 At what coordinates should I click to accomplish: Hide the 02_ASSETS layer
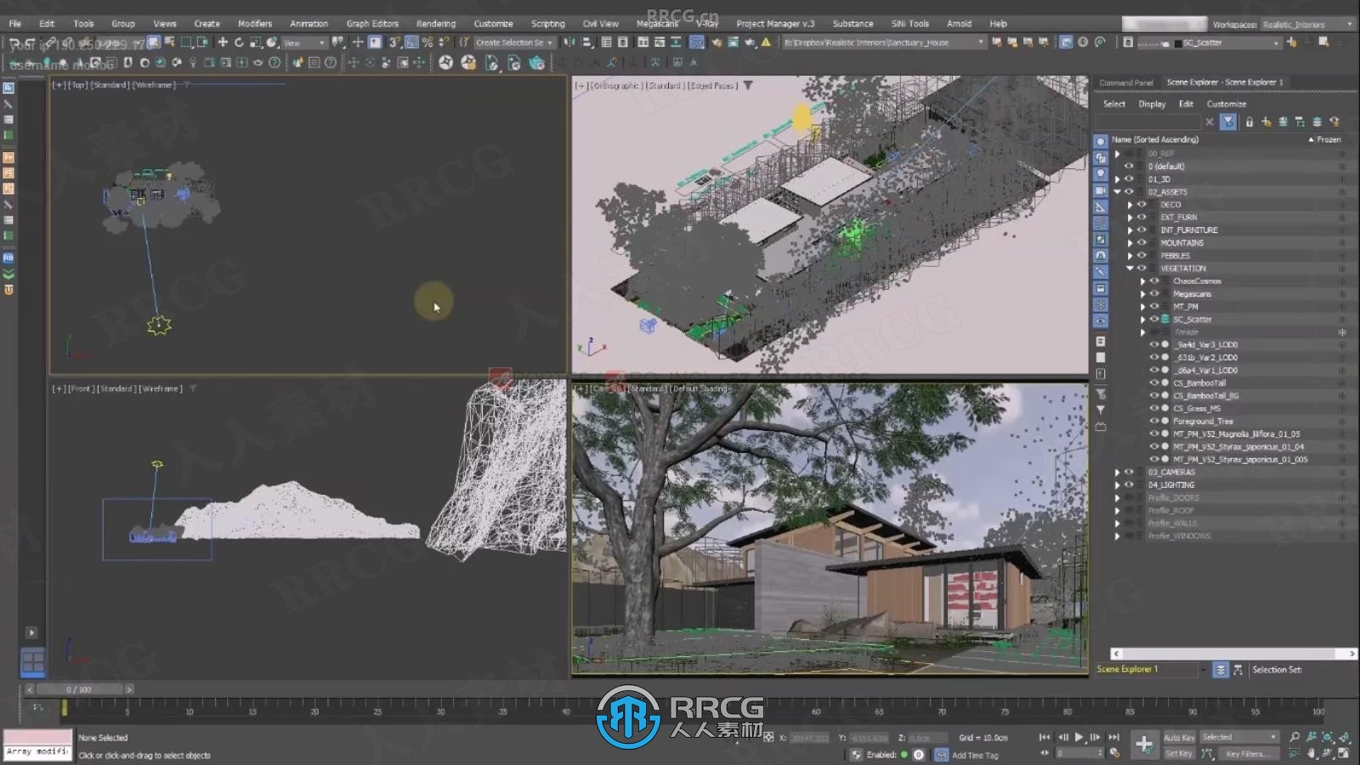point(1129,192)
